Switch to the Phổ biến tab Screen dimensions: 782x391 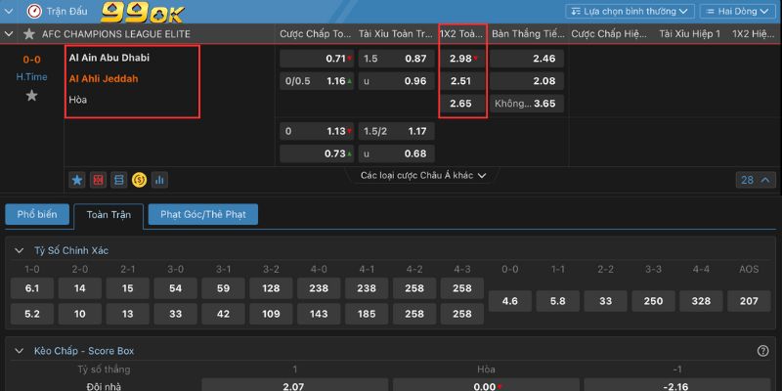(37, 214)
